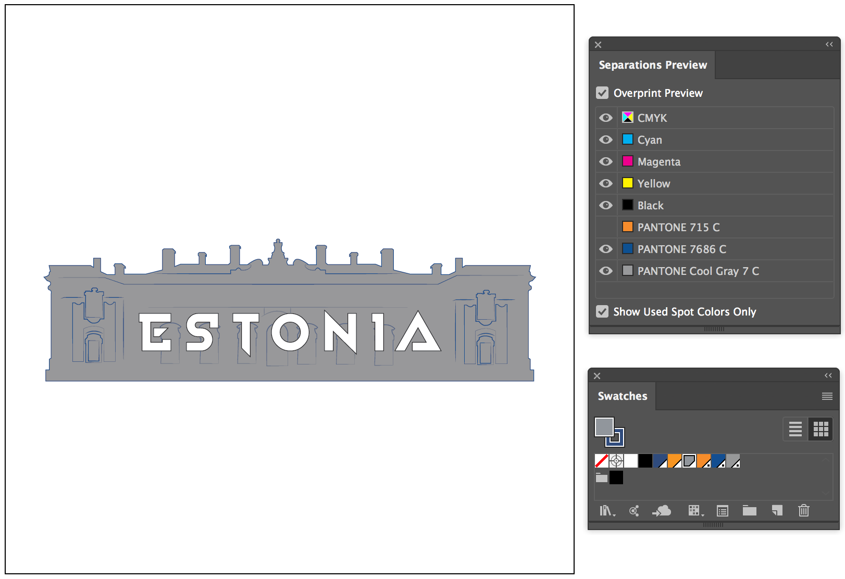Select the Magenta row label
This screenshot has width=845, height=579.
(659, 162)
